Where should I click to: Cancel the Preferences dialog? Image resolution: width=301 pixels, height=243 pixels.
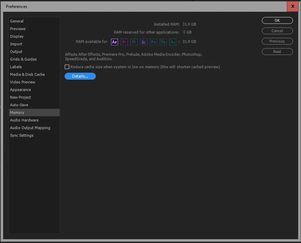(277, 31)
